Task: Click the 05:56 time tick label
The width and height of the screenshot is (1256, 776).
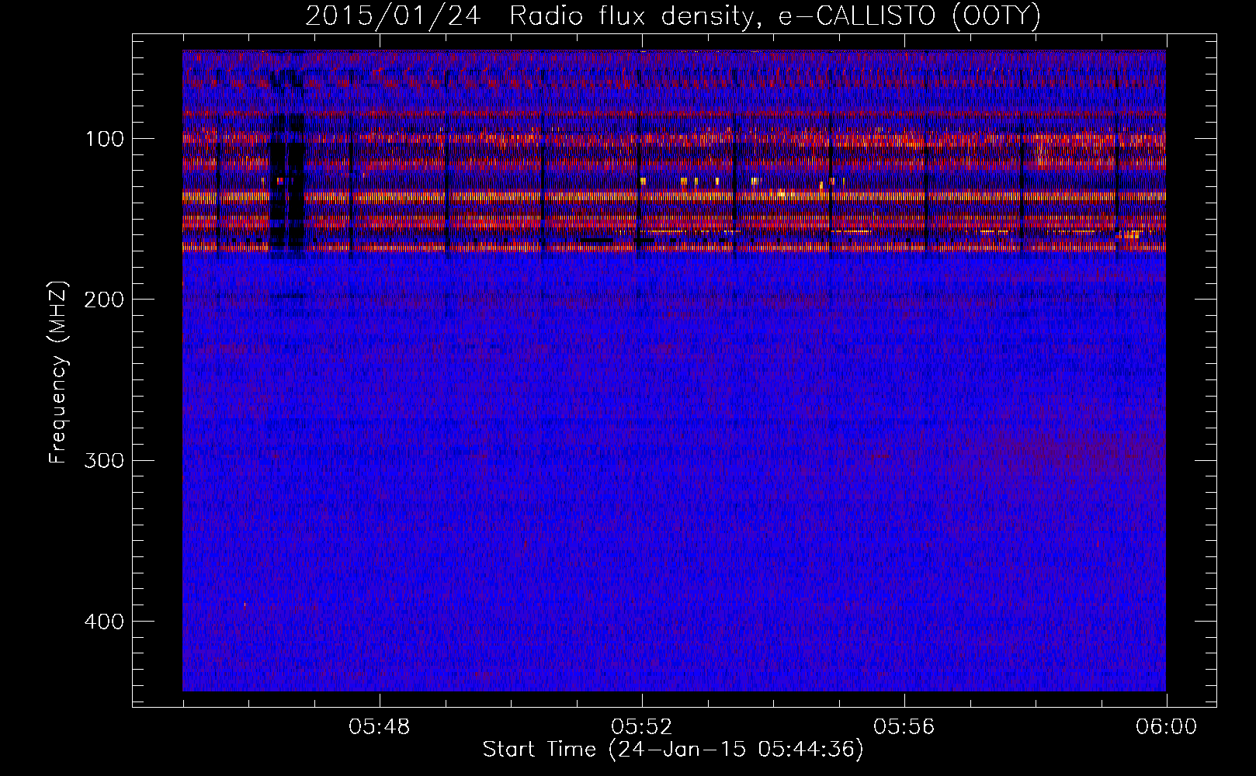Action: 904,727
